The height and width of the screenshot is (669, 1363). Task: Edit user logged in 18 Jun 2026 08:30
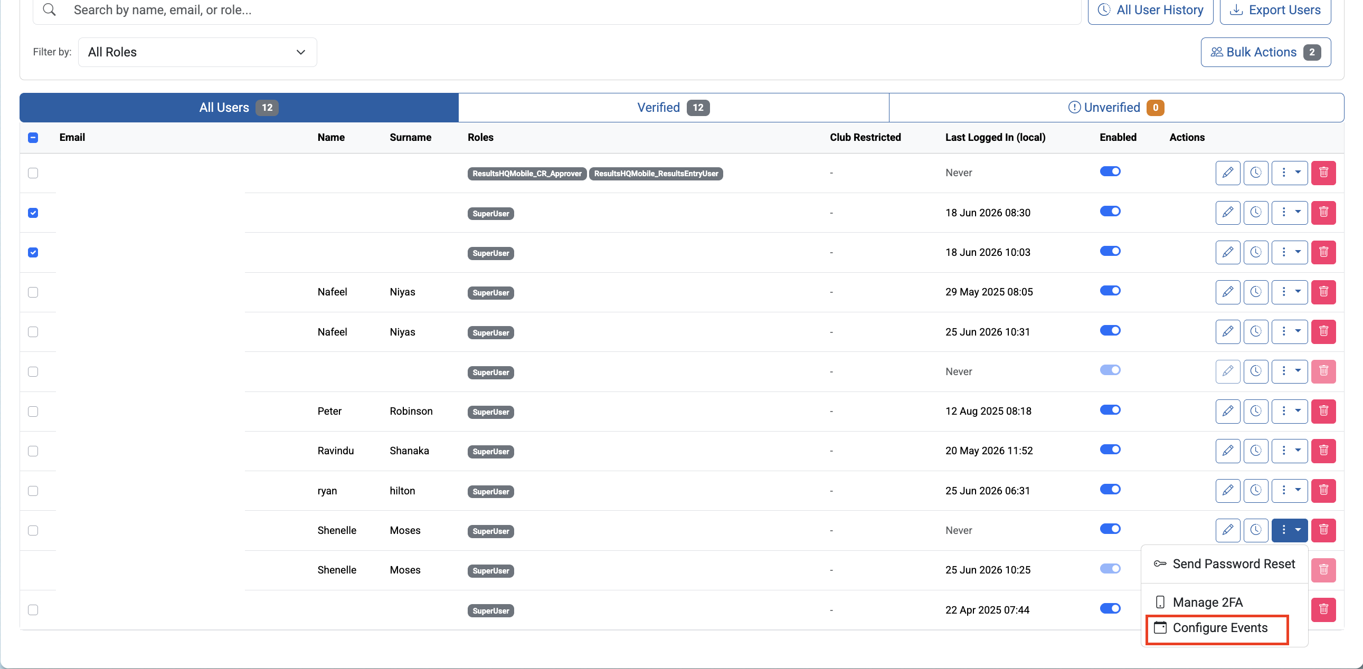(x=1227, y=213)
